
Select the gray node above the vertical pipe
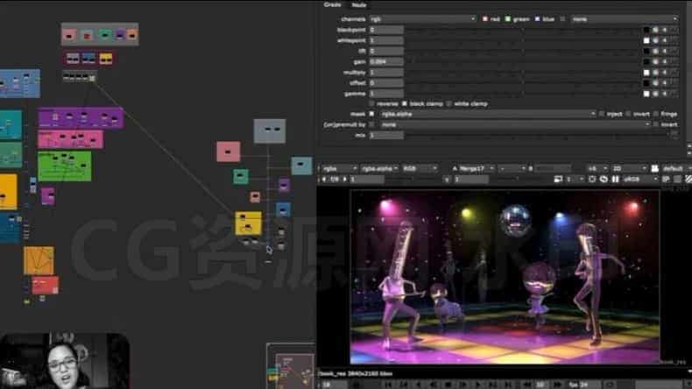point(270,131)
